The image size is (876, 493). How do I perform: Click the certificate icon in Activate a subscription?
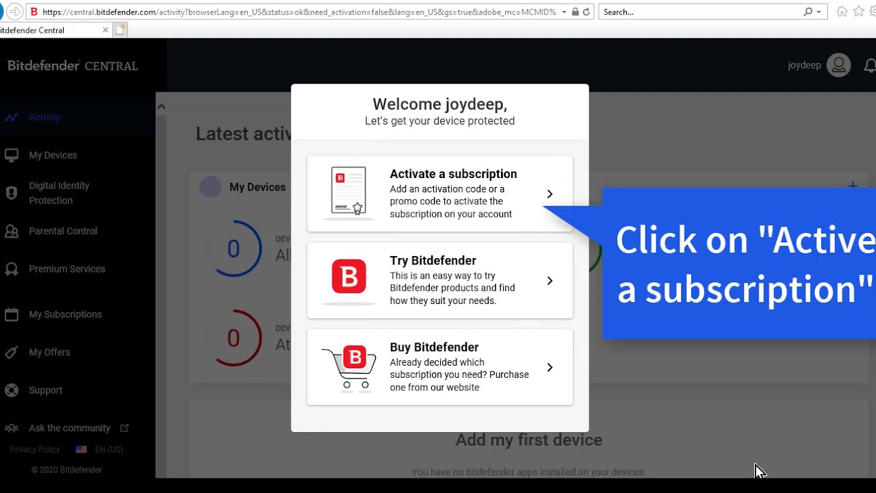[x=348, y=192]
